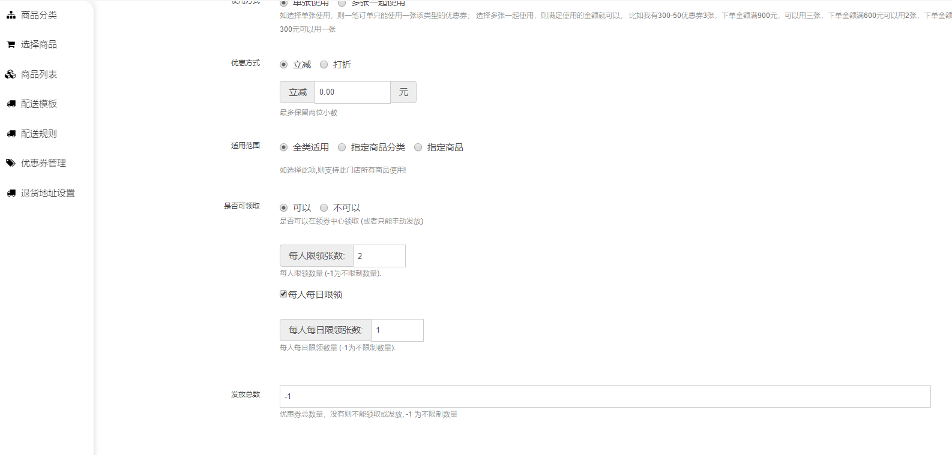Viewport: 952px width, 455px height.
Task: Select the 立减 radio option
Action: coord(284,65)
